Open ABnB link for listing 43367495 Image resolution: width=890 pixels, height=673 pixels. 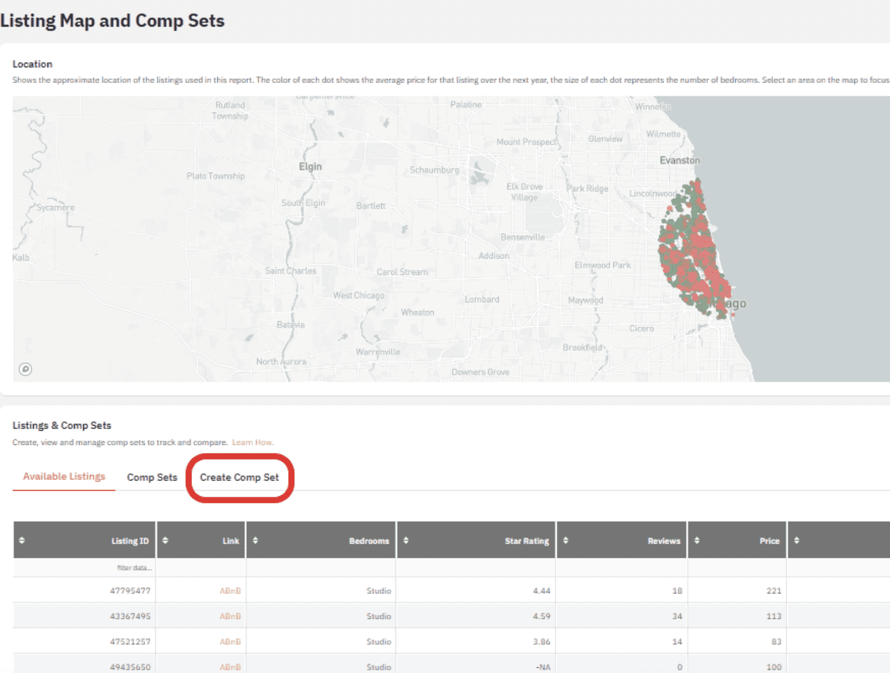[230, 616]
